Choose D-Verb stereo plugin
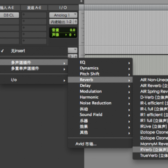This screenshot has width=168, height=168. [x=150, y=98]
